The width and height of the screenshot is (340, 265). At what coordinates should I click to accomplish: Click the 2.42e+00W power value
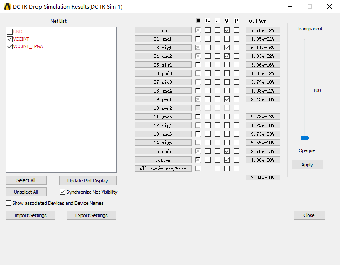coord(263,99)
